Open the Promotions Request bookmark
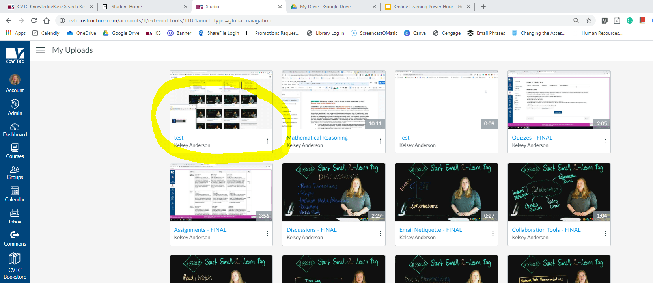653x283 pixels. [272, 33]
